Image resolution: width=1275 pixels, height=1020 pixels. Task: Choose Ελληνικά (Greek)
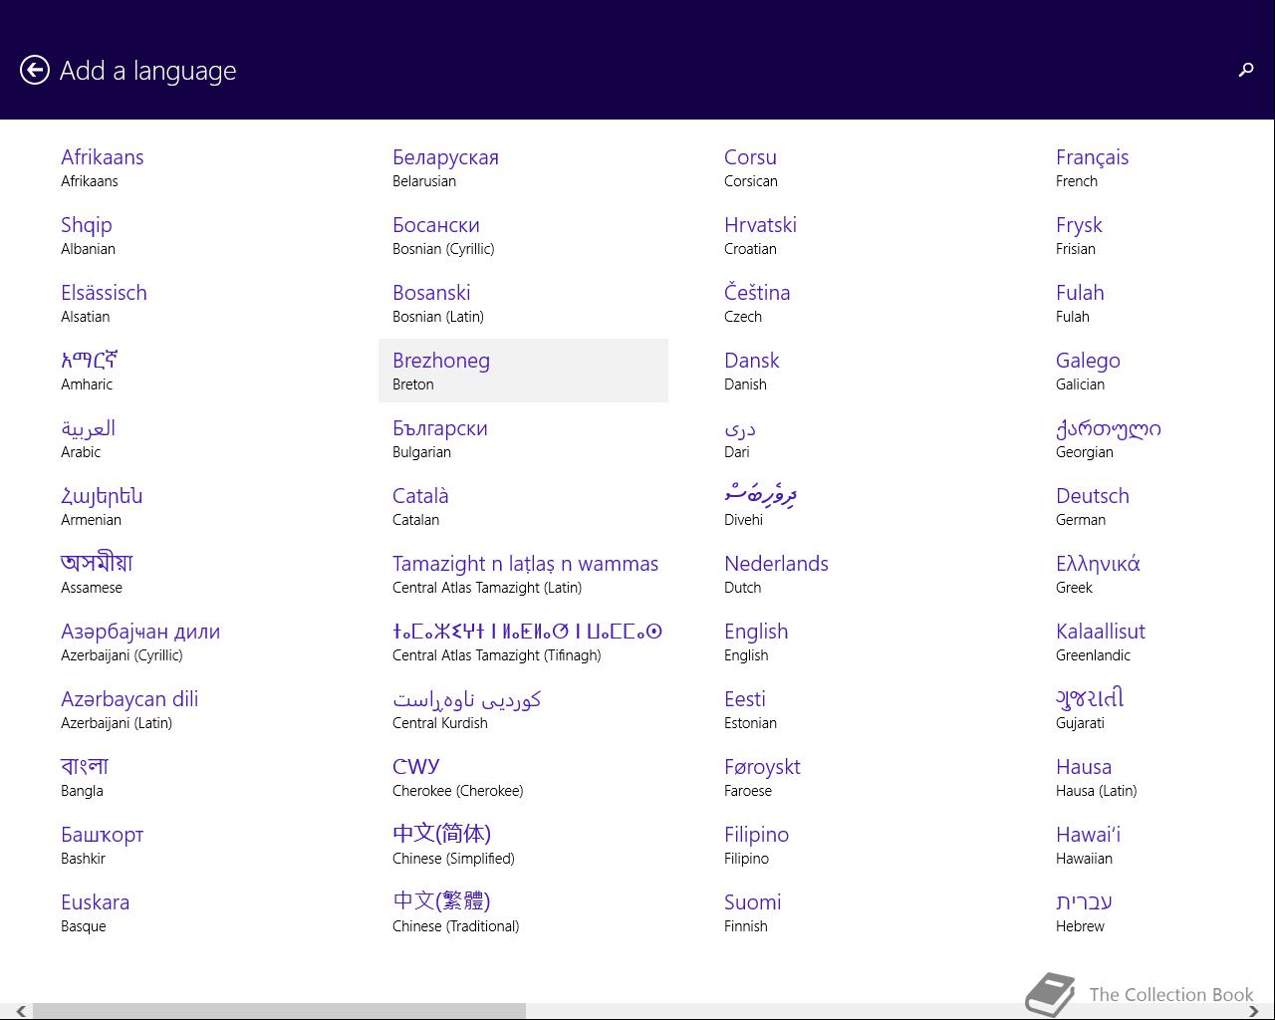[x=1158, y=574]
